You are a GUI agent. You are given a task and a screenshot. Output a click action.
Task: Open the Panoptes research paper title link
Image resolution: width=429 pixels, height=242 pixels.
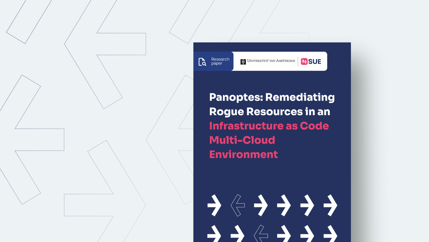271,126
